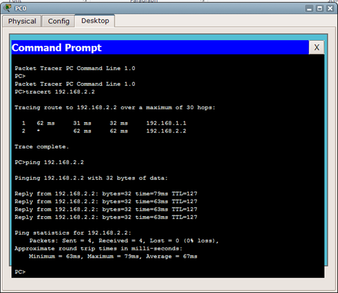Click the blue Command Prompt title bar
Screen dimensions: 338x293
(160, 48)
